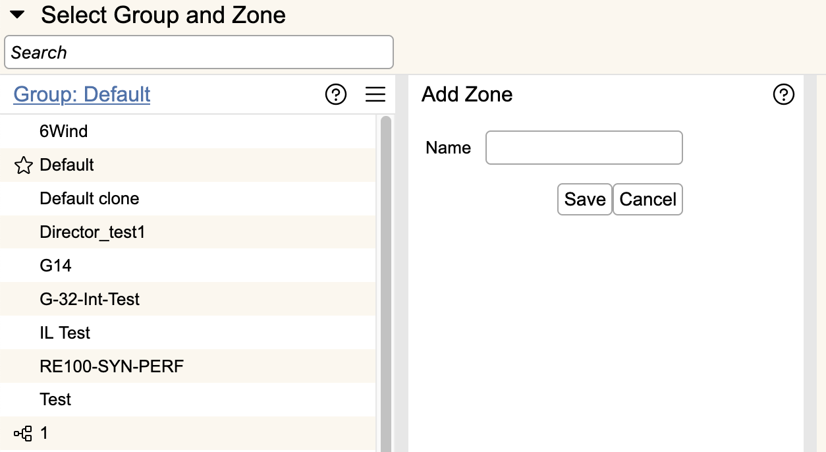Select the Default zone row
The height and width of the screenshot is (452, 826).
tap(188, 165)
